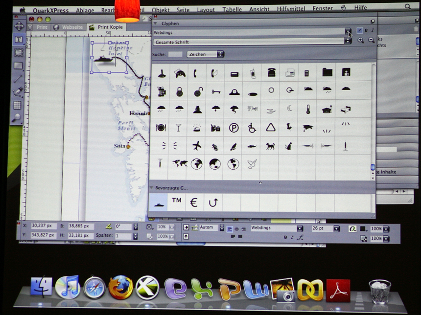Click the Line drawing tool
This screenshot has height=315, width=421.
(18, 79)
